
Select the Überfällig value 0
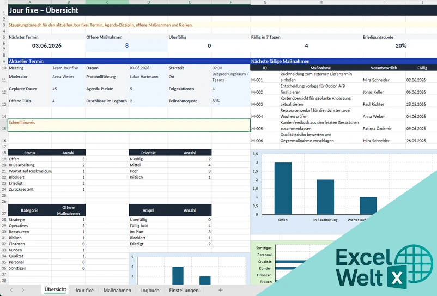pyautogui.click(x=209, y=46)
